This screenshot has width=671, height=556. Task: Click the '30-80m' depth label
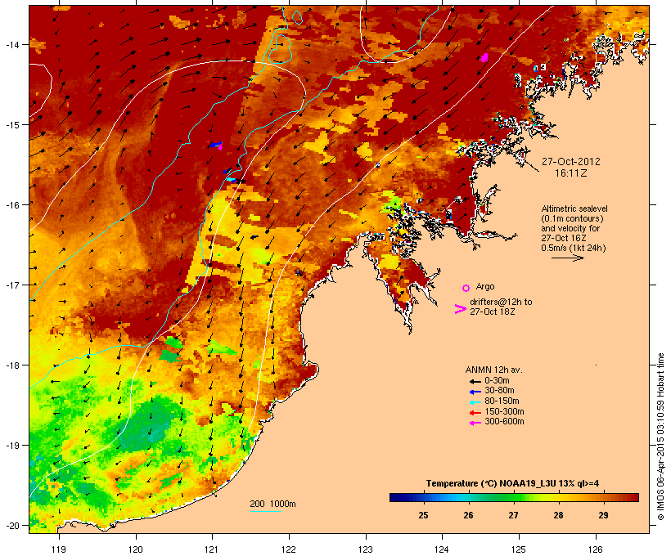tap(499, 391)
